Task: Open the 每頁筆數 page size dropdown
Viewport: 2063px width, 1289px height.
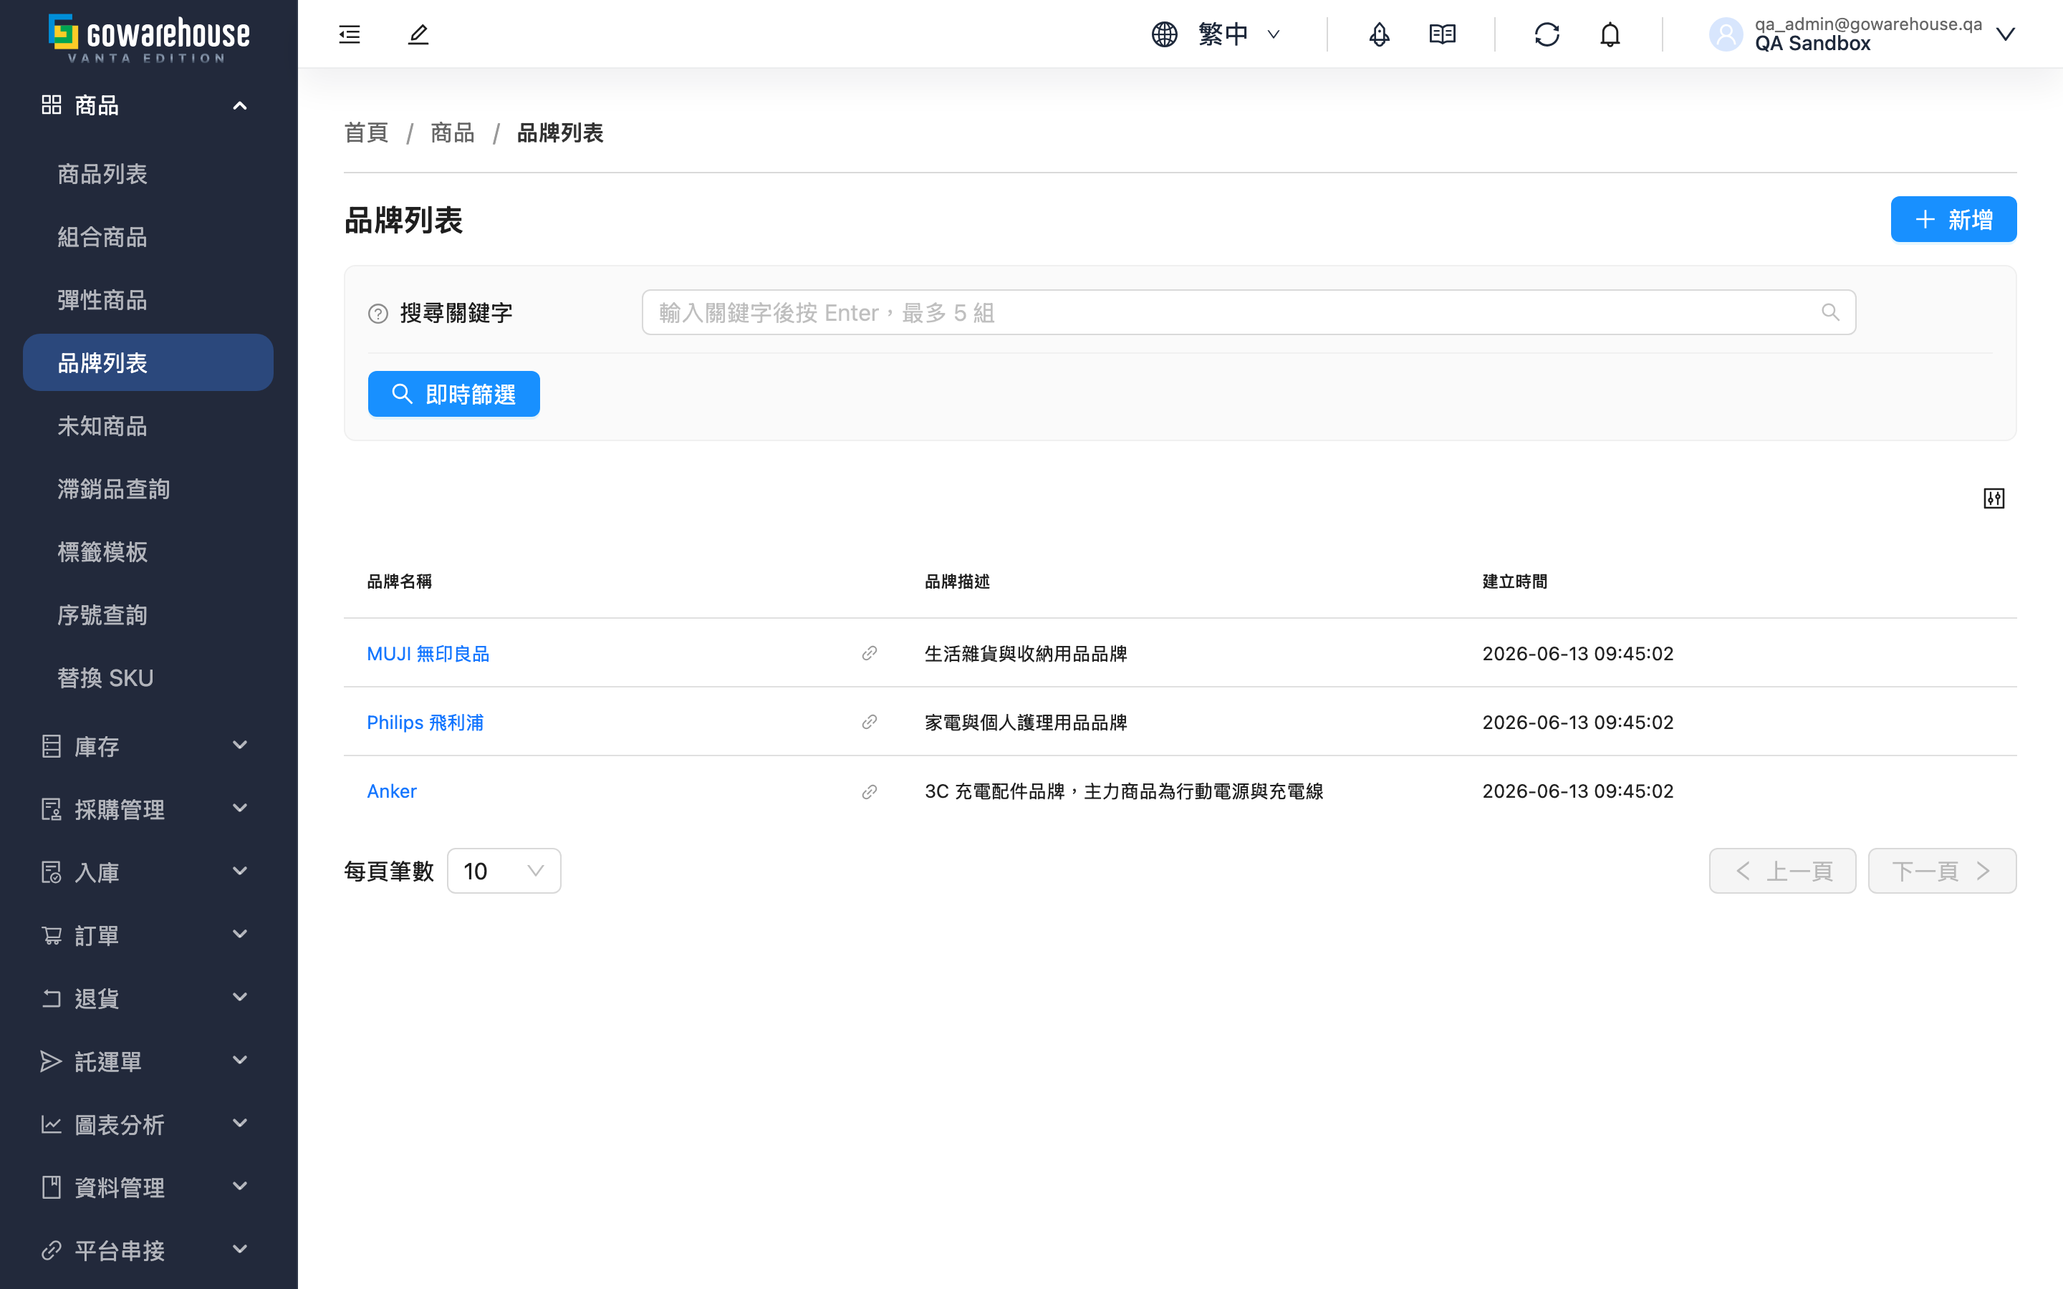Action: [x=504, y=870]
